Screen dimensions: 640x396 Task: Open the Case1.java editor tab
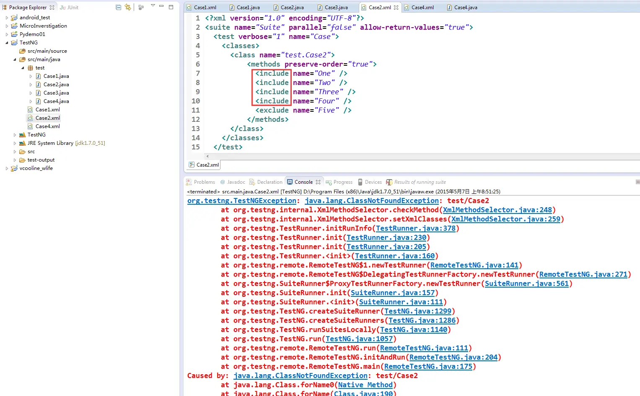pyautogui.click(x=244, y=8)
